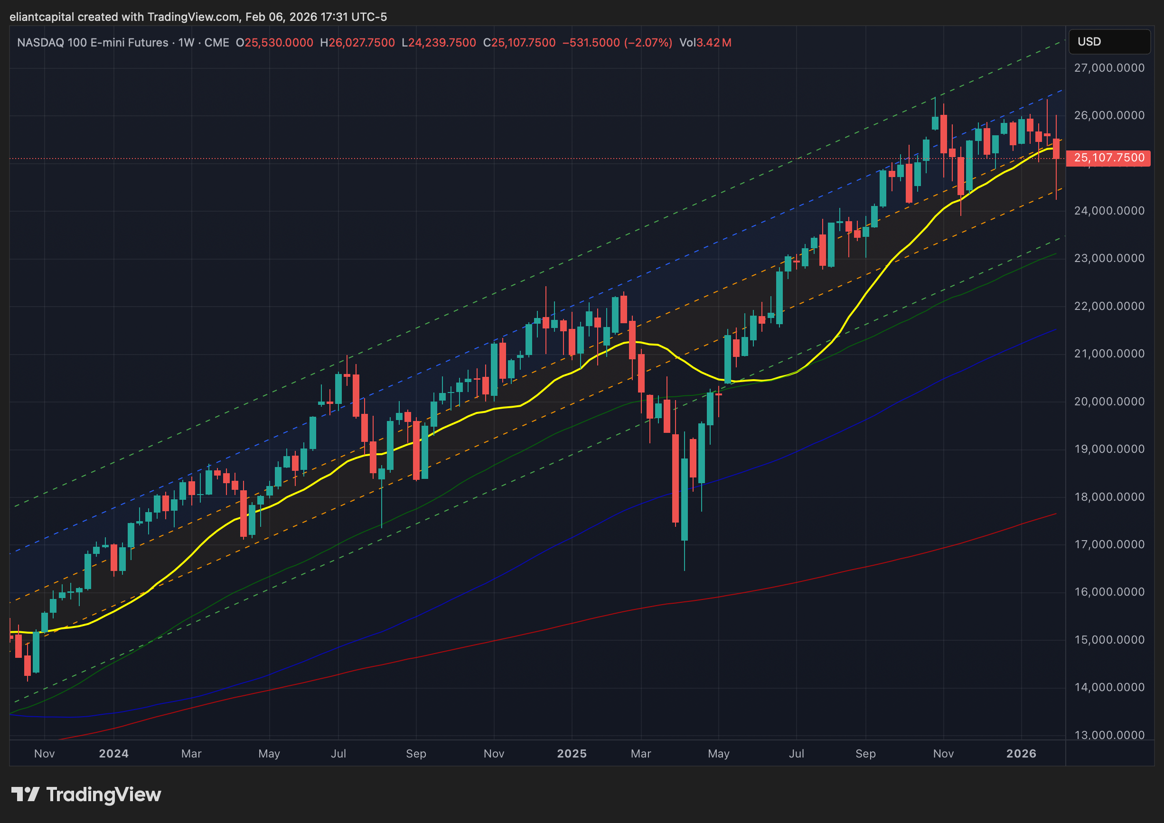Open the USD currency selector
This screenshot has height=823, width=1164.
(x=1109, y=42)
